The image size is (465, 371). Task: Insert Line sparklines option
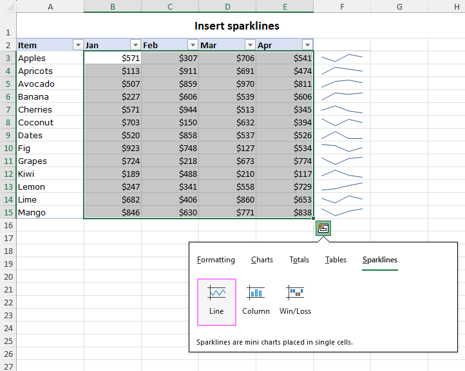coord(216,302)
